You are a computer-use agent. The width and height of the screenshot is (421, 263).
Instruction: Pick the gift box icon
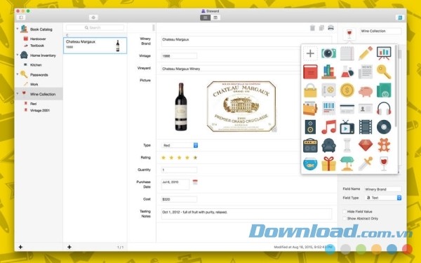pos(328,163)
